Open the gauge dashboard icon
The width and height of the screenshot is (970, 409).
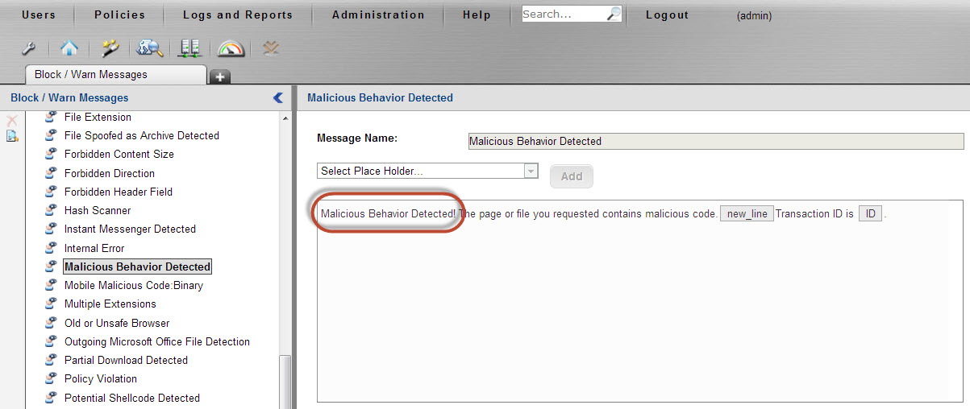[x=231, y=49]
